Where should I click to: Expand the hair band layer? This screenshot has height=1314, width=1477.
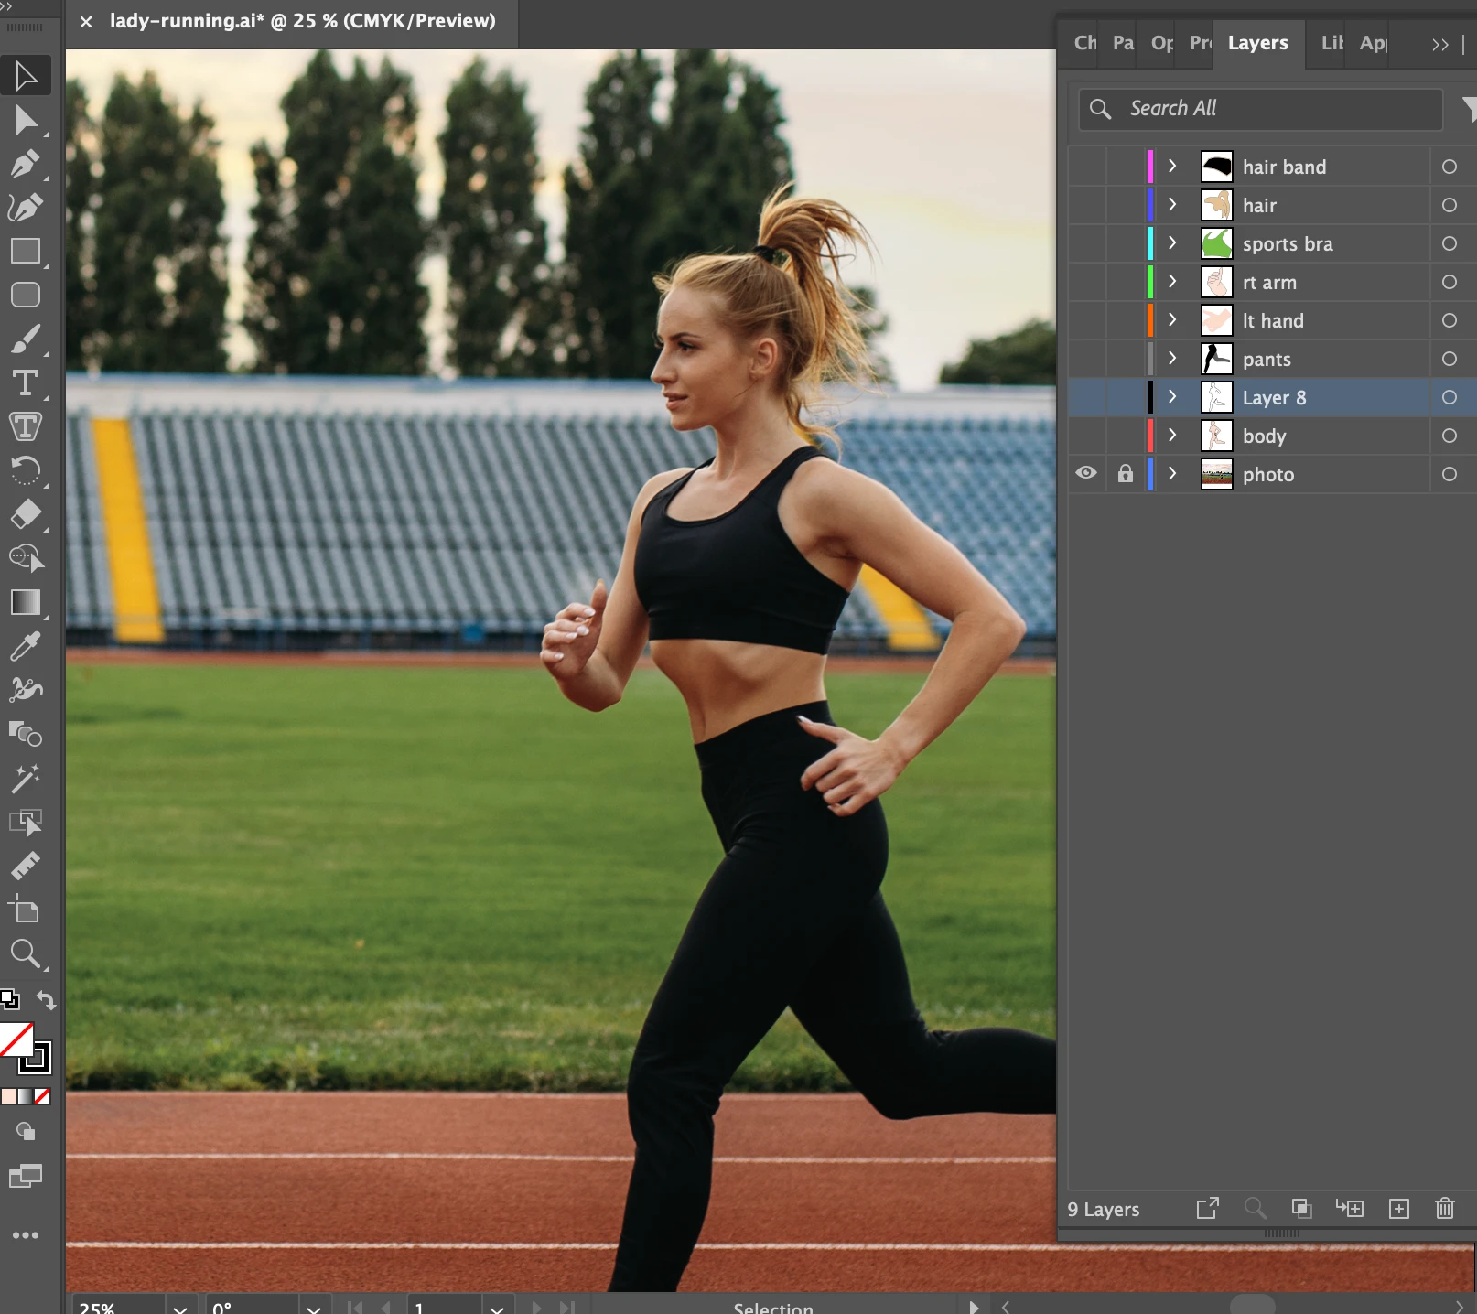(1172, 166)
